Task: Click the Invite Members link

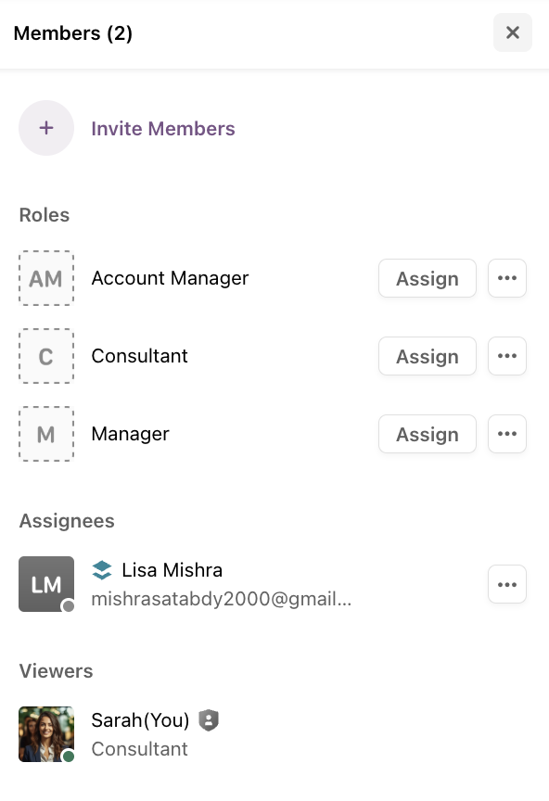Action: pos(163,128)
